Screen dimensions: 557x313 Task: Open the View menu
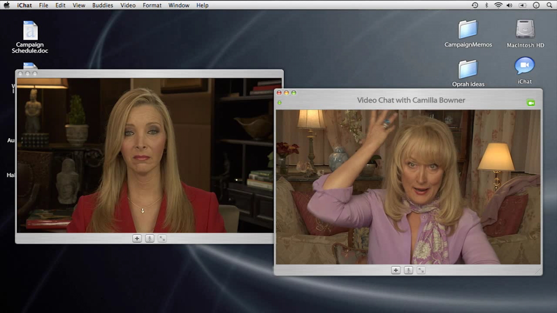[79, 5]
